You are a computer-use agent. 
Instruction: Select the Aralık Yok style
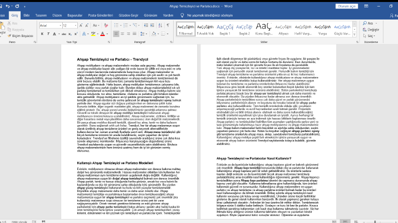coord(205,29)
